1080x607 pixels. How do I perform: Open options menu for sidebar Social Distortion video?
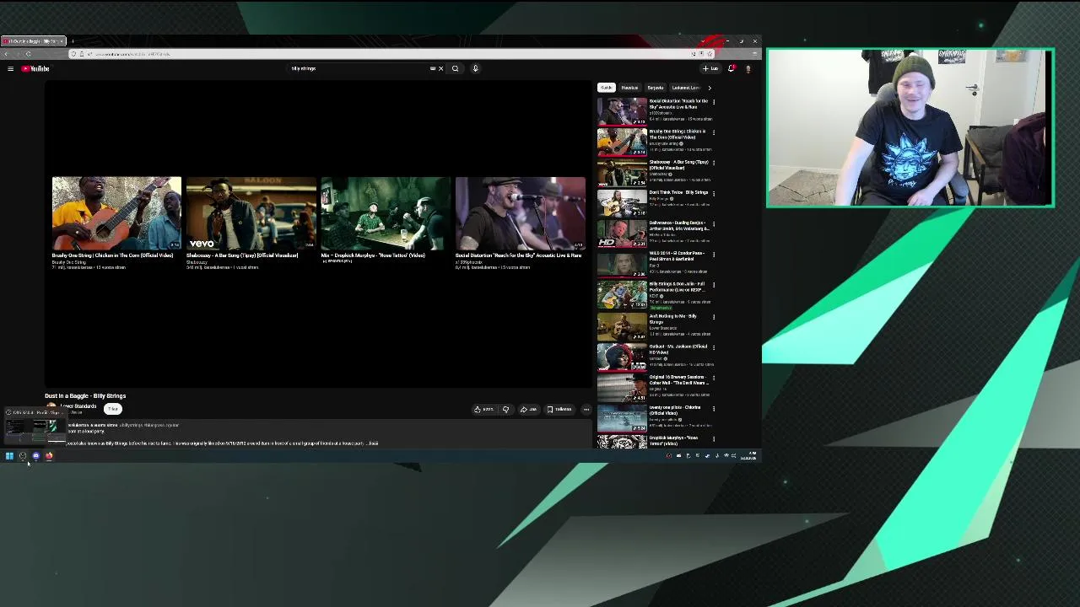point(714,102)
